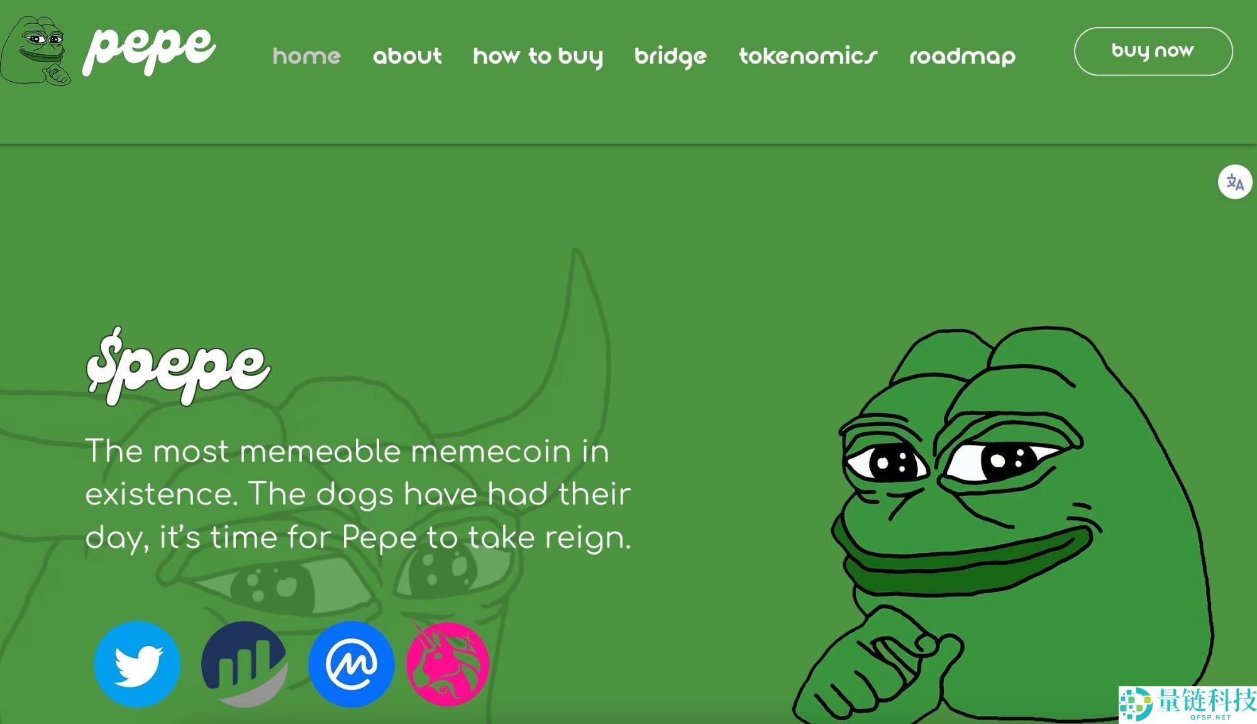Click the Pepe frog logo in header
1257x724 pixels.
coord(35,50)
